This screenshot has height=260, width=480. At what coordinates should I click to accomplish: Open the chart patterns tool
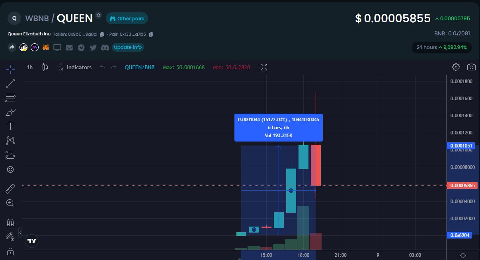pyautogui.click(x=10, y=141)
